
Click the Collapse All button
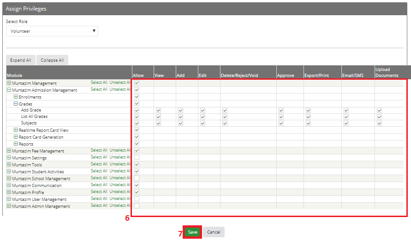(52, 60)
